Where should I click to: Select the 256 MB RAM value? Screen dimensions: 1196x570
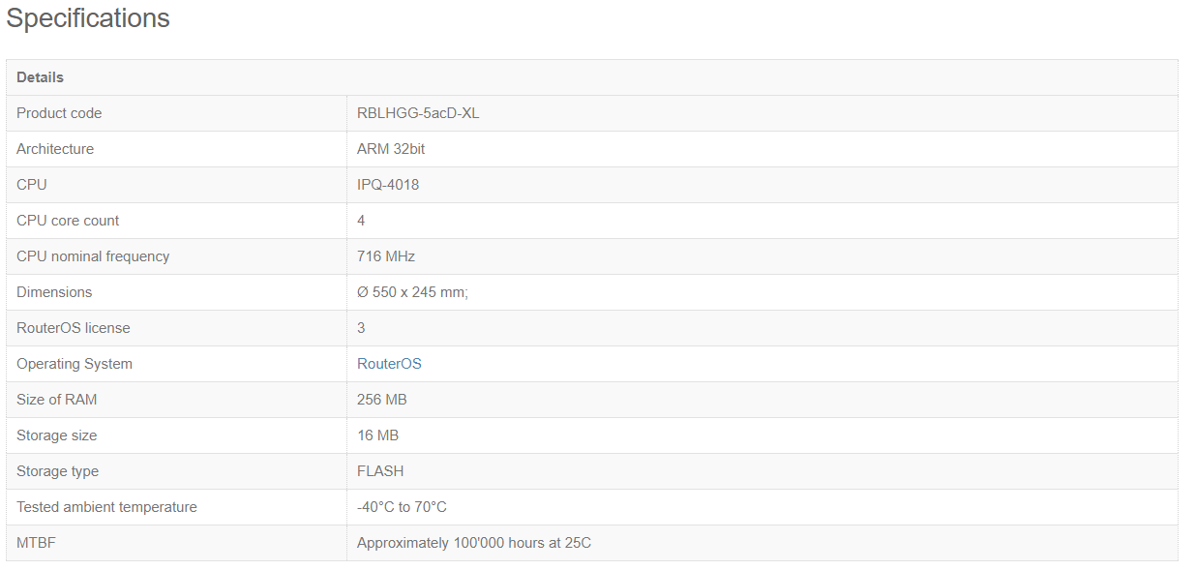(382, 400)
